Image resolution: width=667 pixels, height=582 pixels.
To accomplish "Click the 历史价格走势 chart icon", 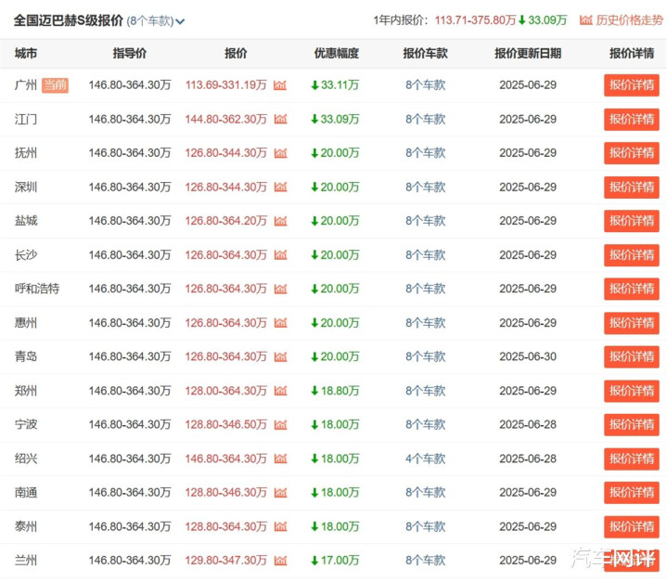I will [585, 20].
